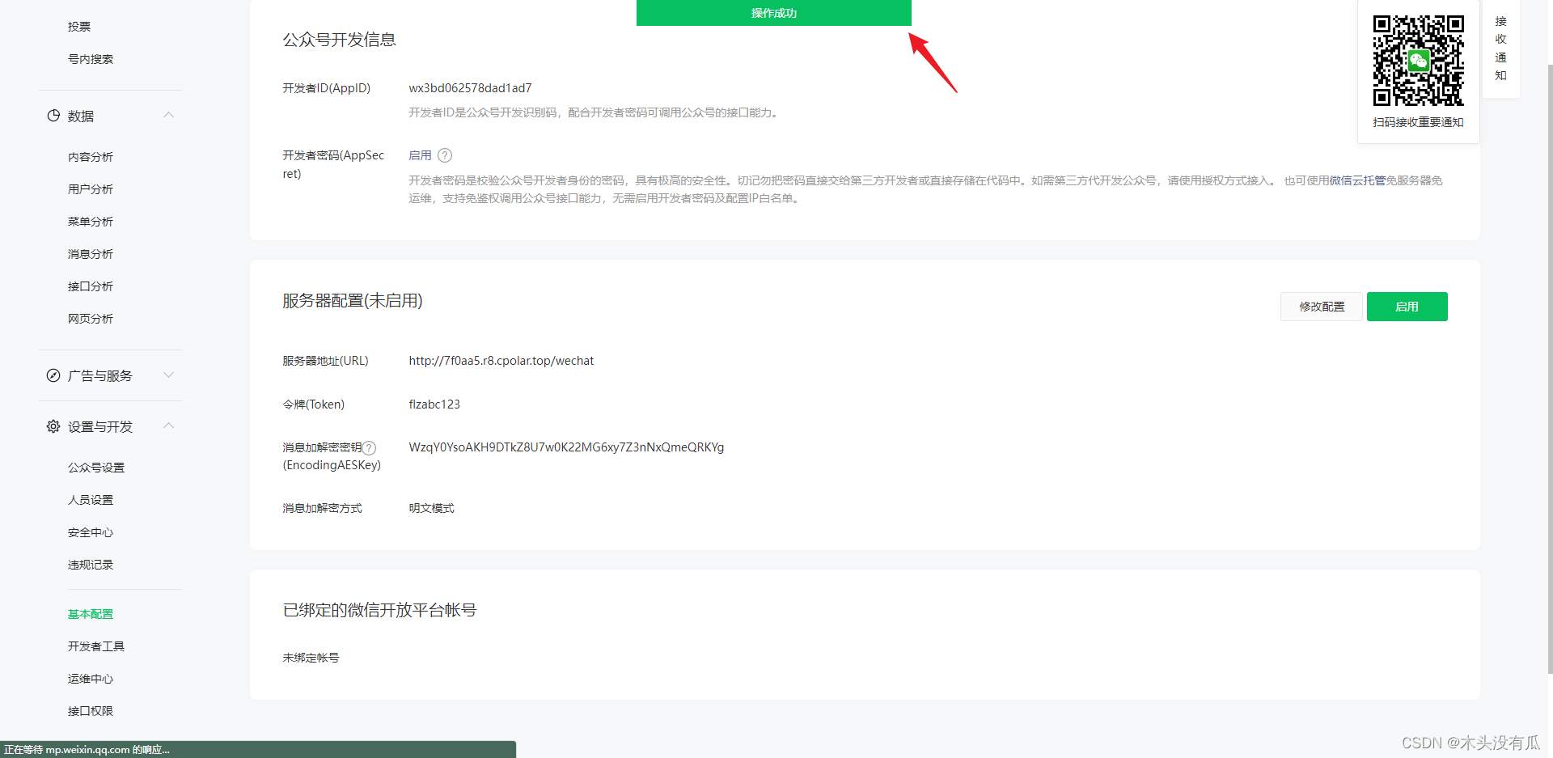Click the 广告与服务 section heading
Screen dimensions: 1553x758
click(x=100, y=375)
